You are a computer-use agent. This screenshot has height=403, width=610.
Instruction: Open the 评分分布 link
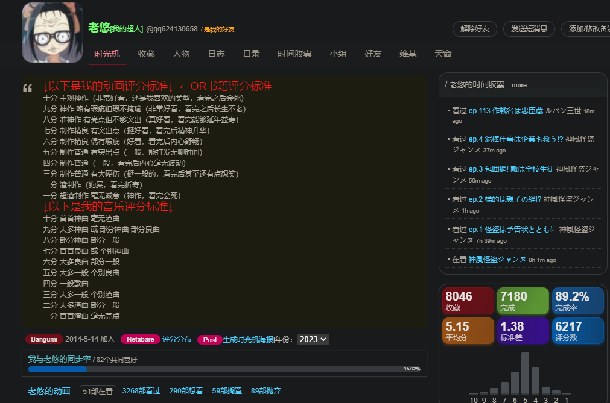click(177, 339)
